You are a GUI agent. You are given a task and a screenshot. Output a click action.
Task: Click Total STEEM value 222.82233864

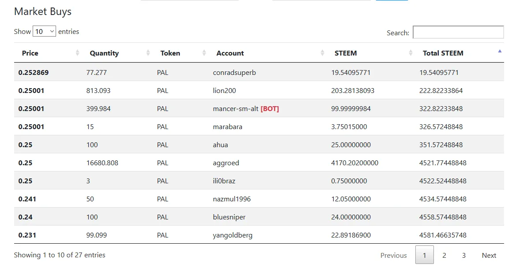(x=441, y=91)
